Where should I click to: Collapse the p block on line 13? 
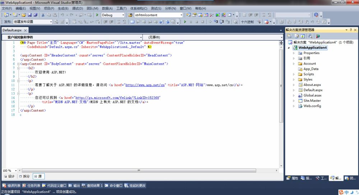tap(19, 94)
